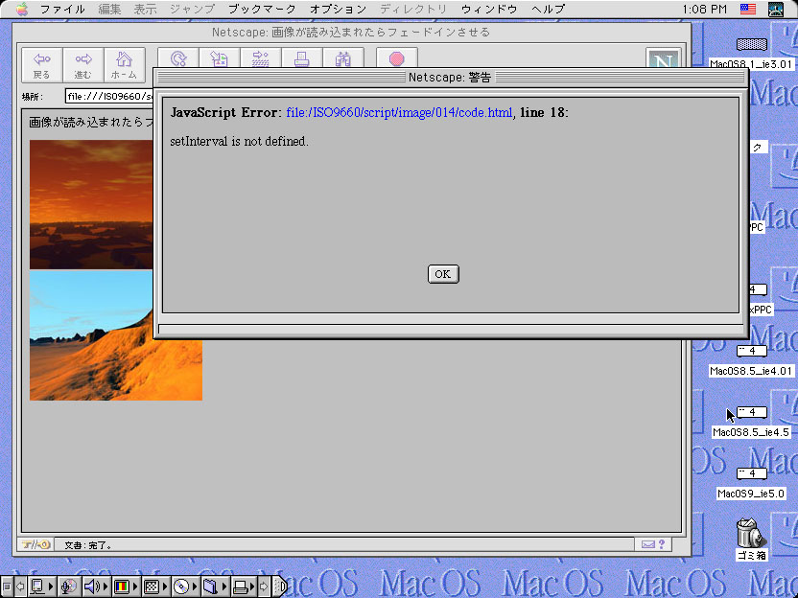Collapse the Control Strip using its end tab
The width and height of the screenshot is (798, 598).
[x=280, y=586]
